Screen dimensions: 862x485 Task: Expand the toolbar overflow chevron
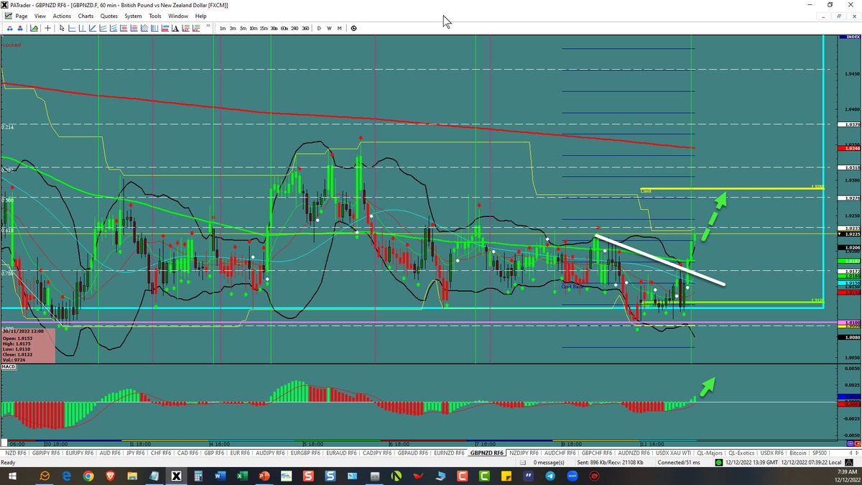coord(208,27)
